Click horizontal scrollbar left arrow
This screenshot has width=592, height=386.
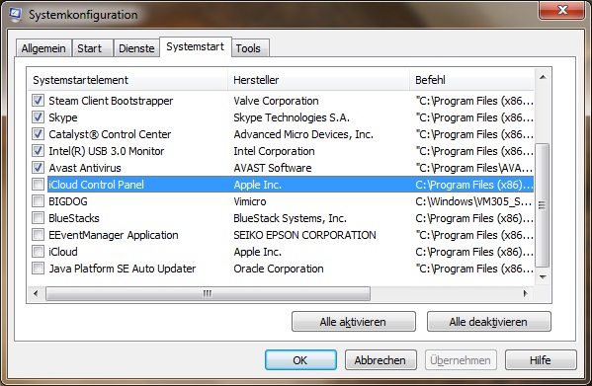36,293
